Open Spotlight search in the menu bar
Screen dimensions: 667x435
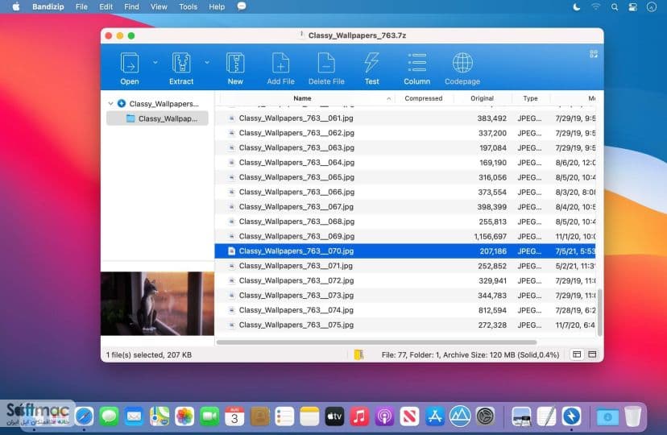coord(615,6)
